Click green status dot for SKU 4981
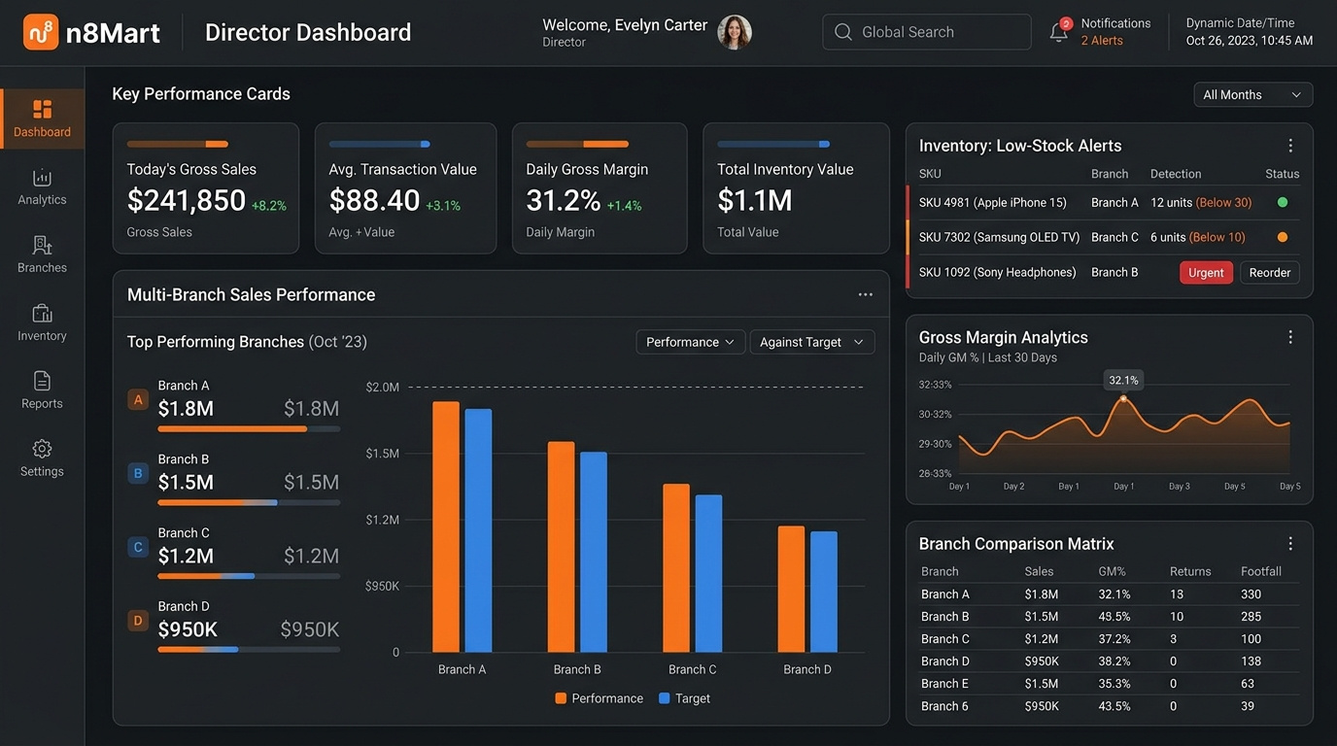 (x=1282, y=202)
